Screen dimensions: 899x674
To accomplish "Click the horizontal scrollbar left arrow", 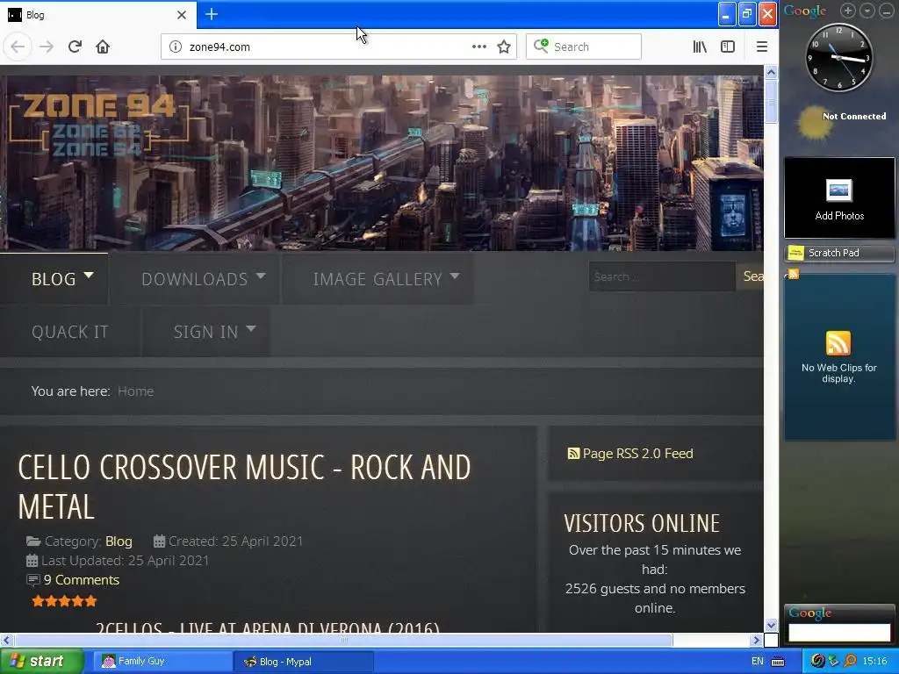I will [6, 640].
